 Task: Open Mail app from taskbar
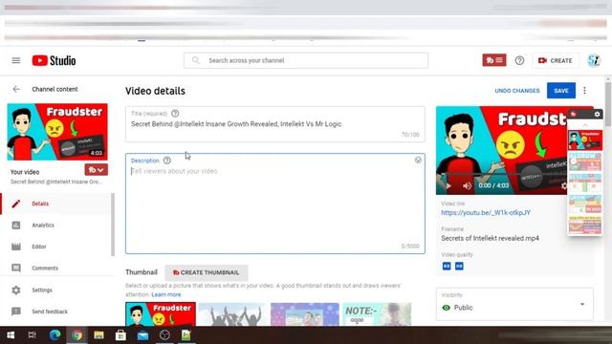pos(142,335)
